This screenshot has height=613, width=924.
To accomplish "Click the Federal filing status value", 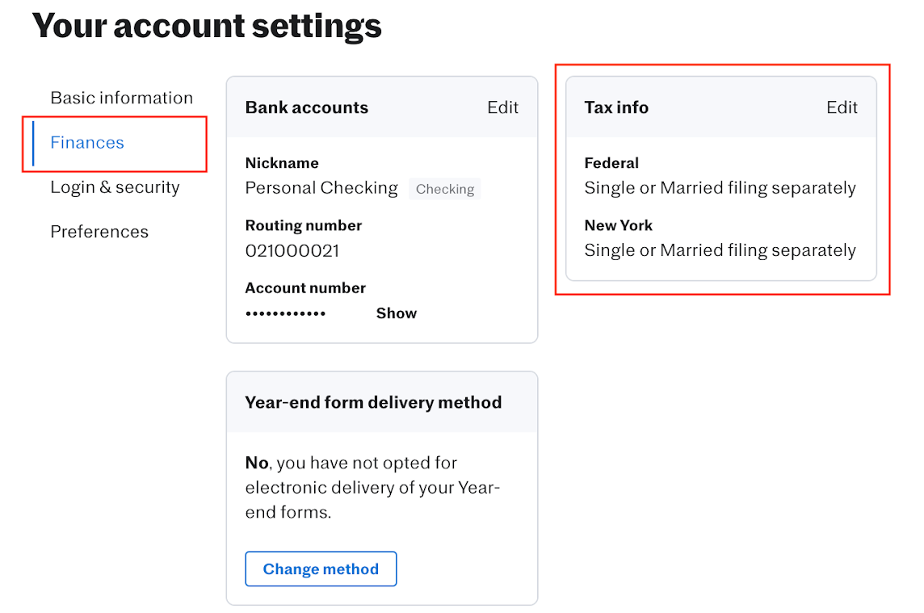I will pyautogui.click(x=720, y=188).
